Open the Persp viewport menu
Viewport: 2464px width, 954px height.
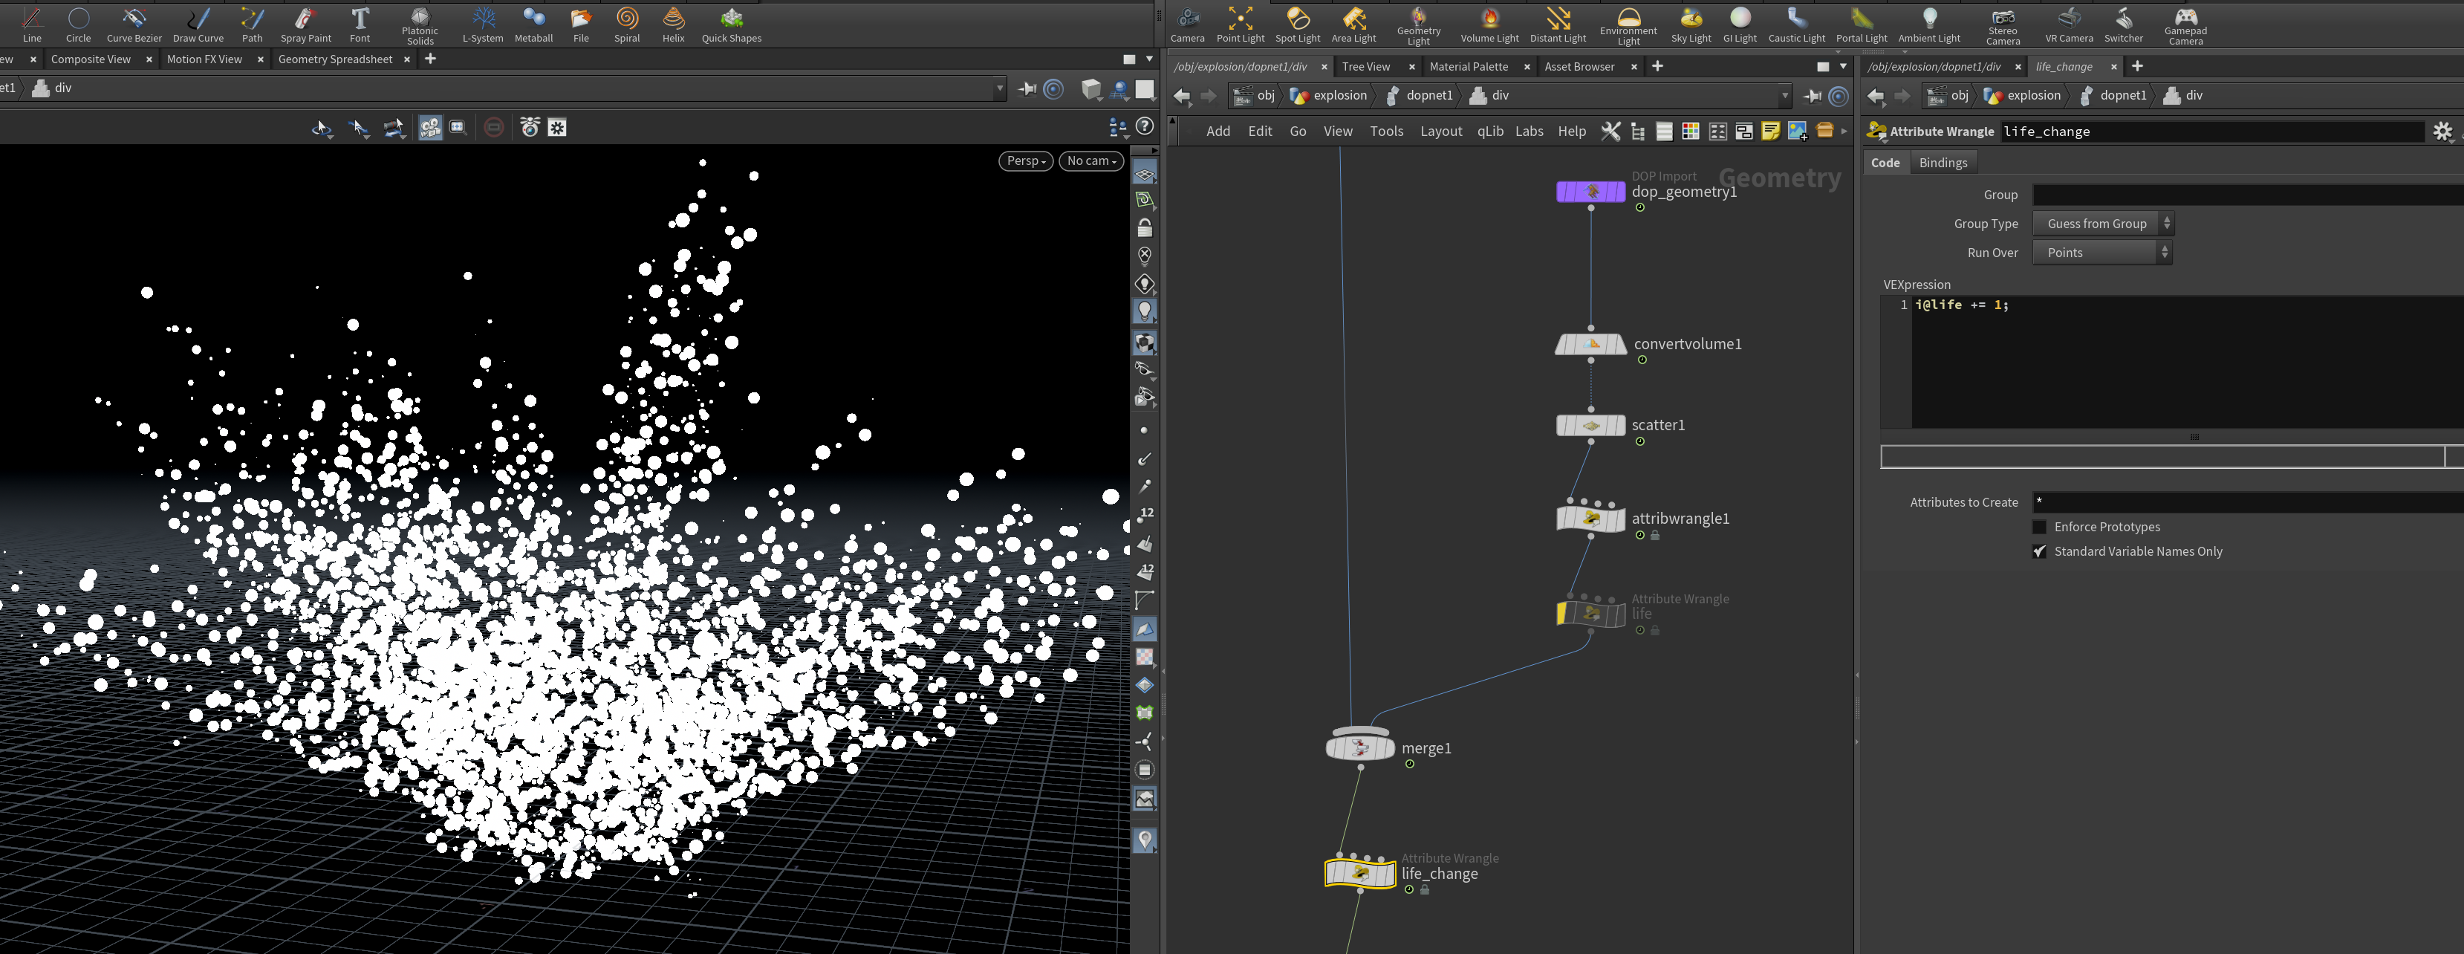pos(1025,160)
